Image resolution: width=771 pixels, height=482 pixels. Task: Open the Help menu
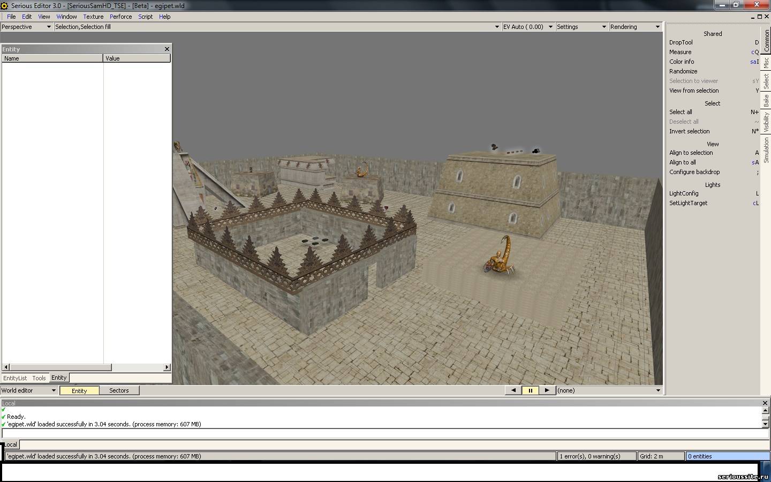[x=164, y=17]
